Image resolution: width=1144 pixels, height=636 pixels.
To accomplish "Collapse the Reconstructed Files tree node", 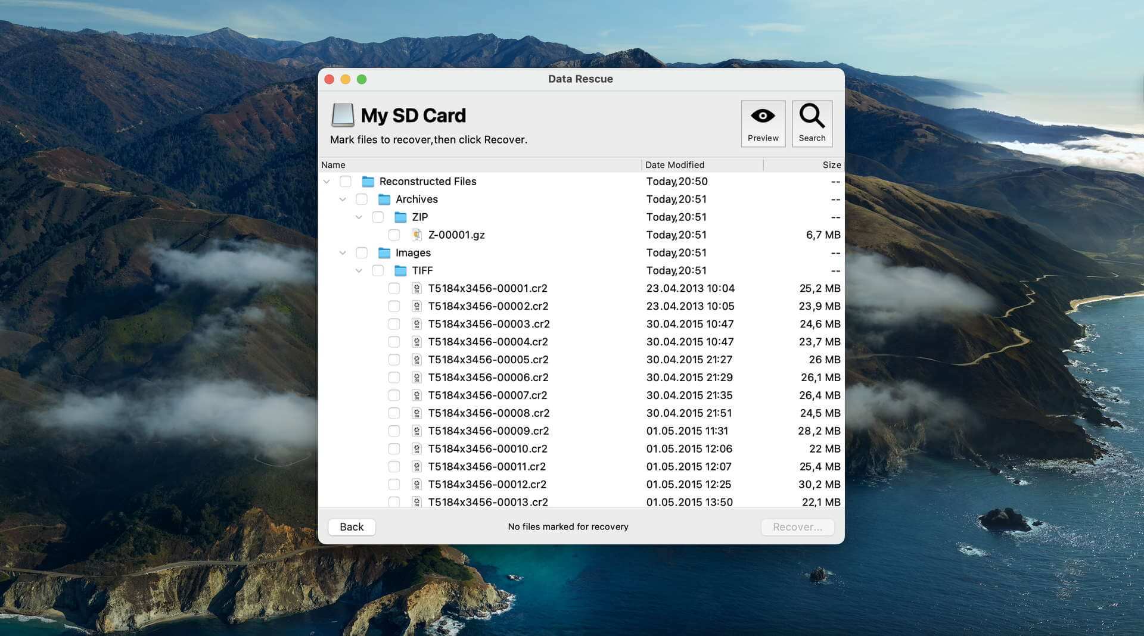I will pyautogui.click(x=327, y=182).
